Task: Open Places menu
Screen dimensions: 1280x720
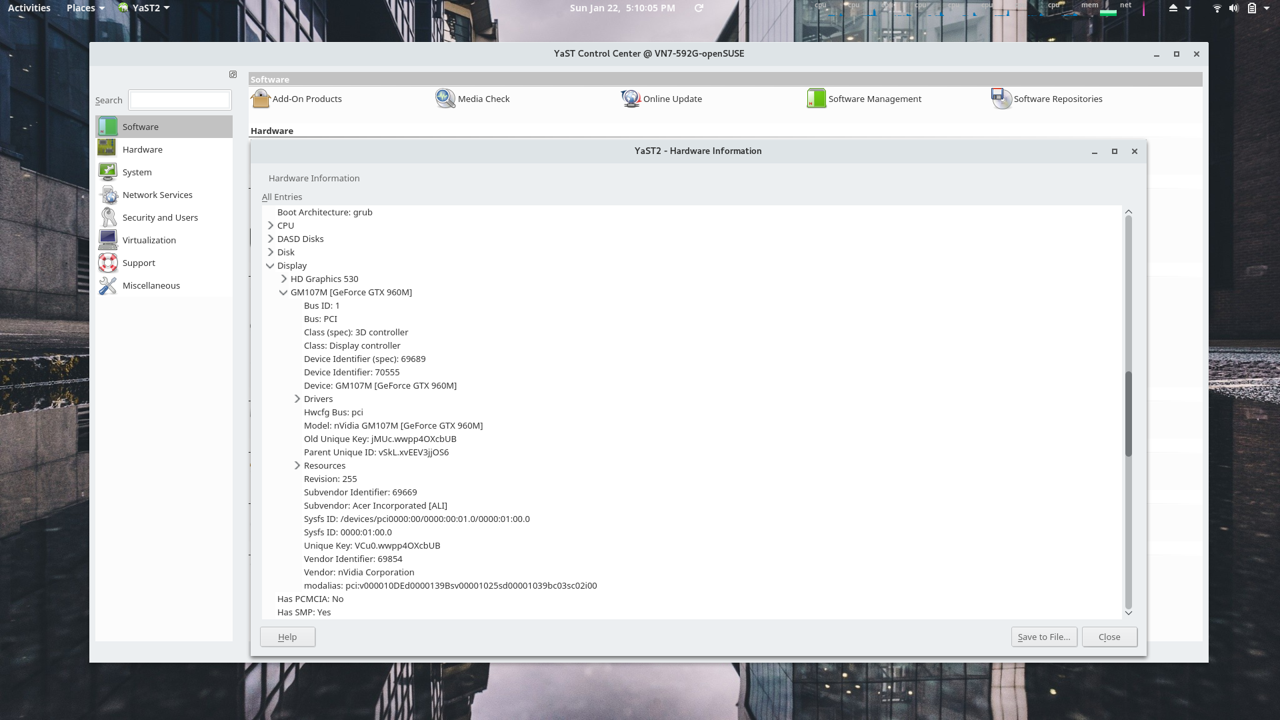Action: coord(85,8)
